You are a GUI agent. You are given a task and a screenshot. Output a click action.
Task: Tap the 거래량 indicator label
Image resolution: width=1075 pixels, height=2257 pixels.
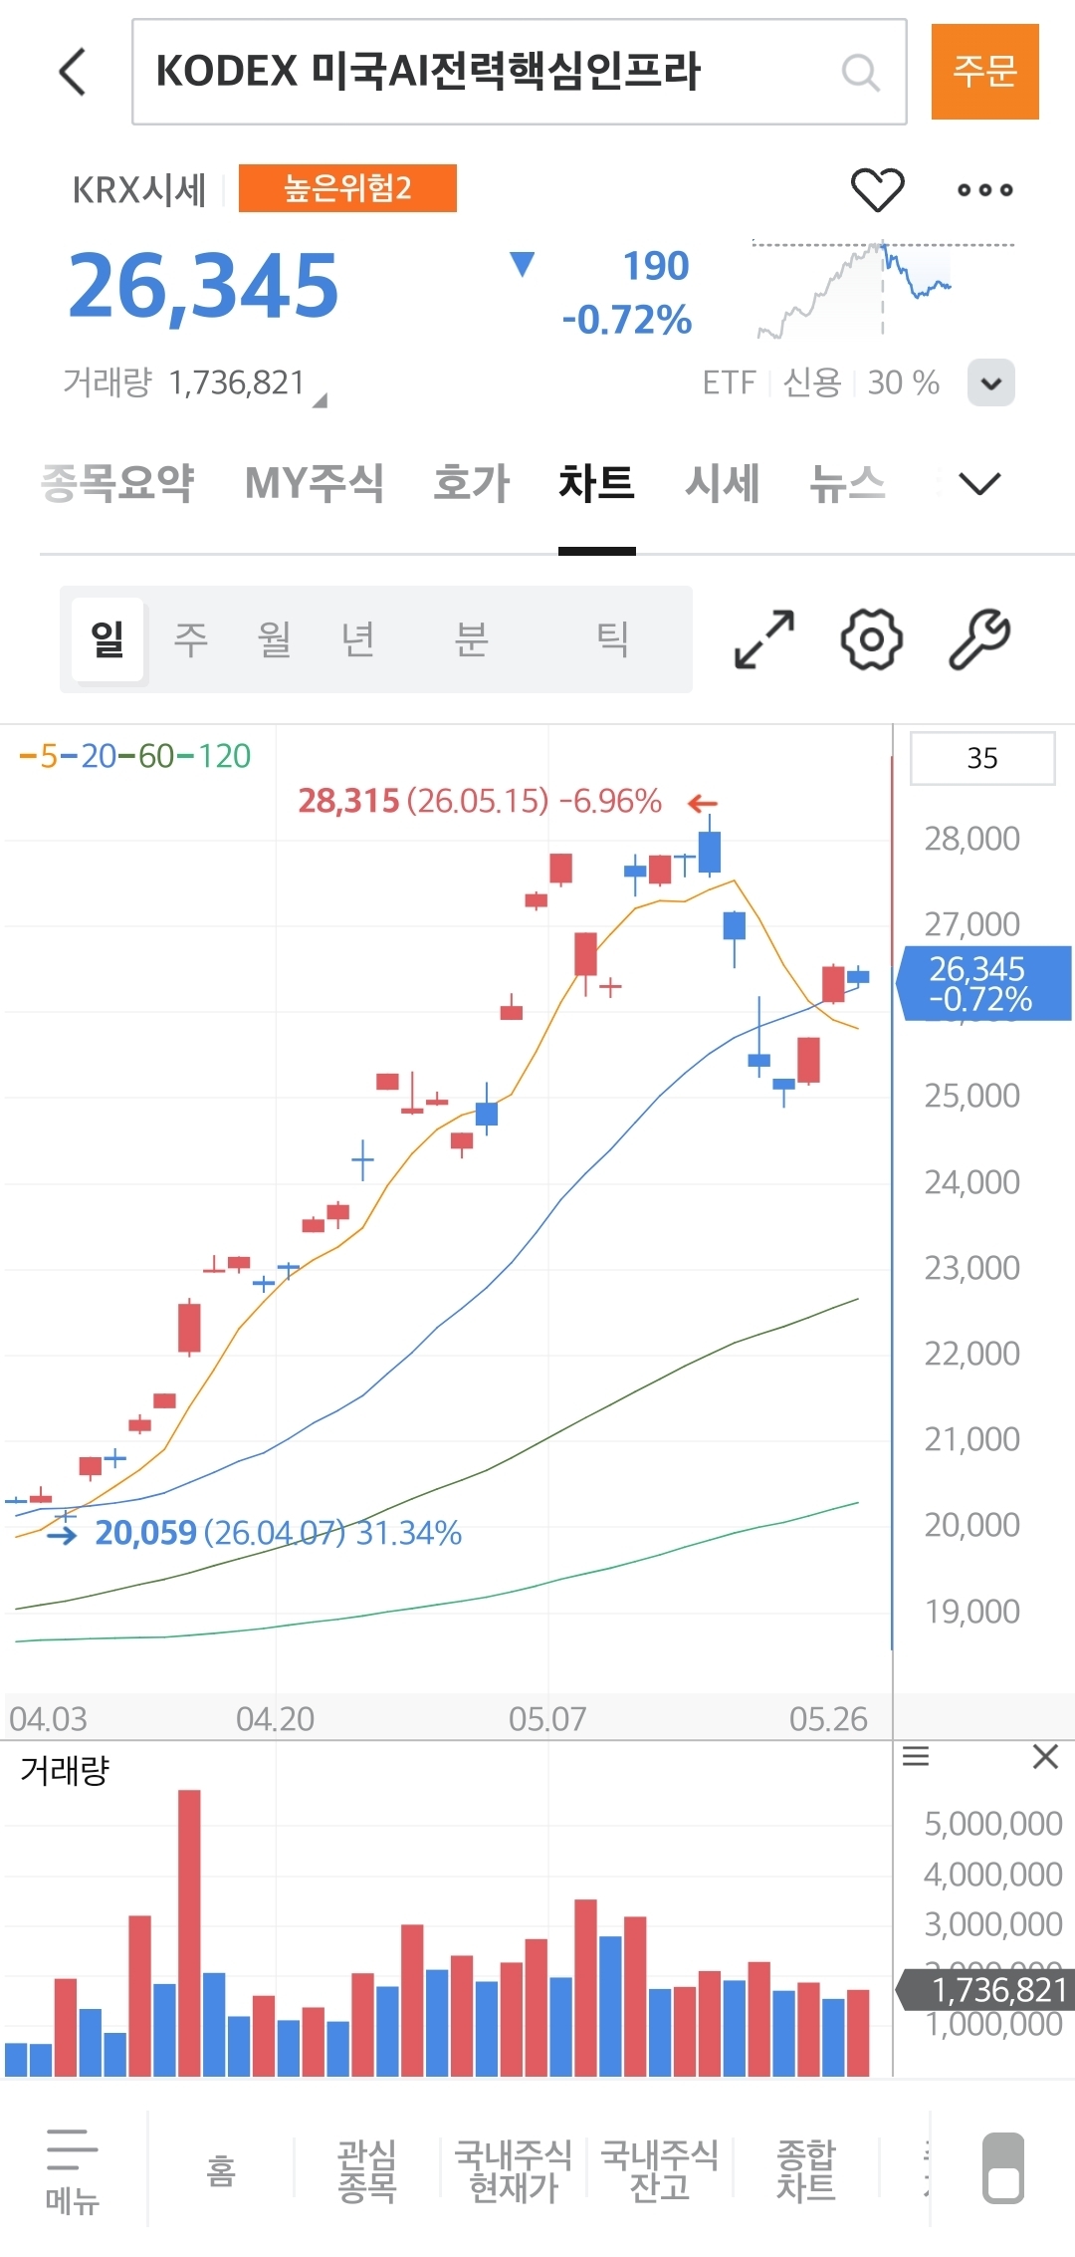tap(65, 1770)
